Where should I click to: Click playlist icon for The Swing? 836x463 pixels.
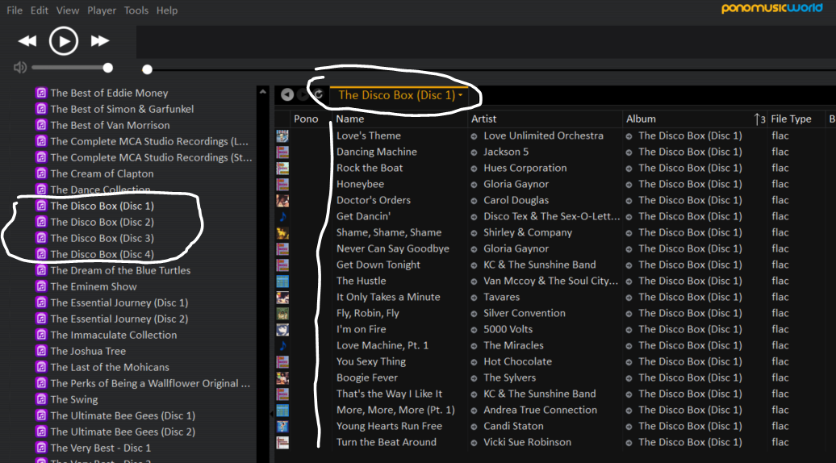[x=41, y=399]
